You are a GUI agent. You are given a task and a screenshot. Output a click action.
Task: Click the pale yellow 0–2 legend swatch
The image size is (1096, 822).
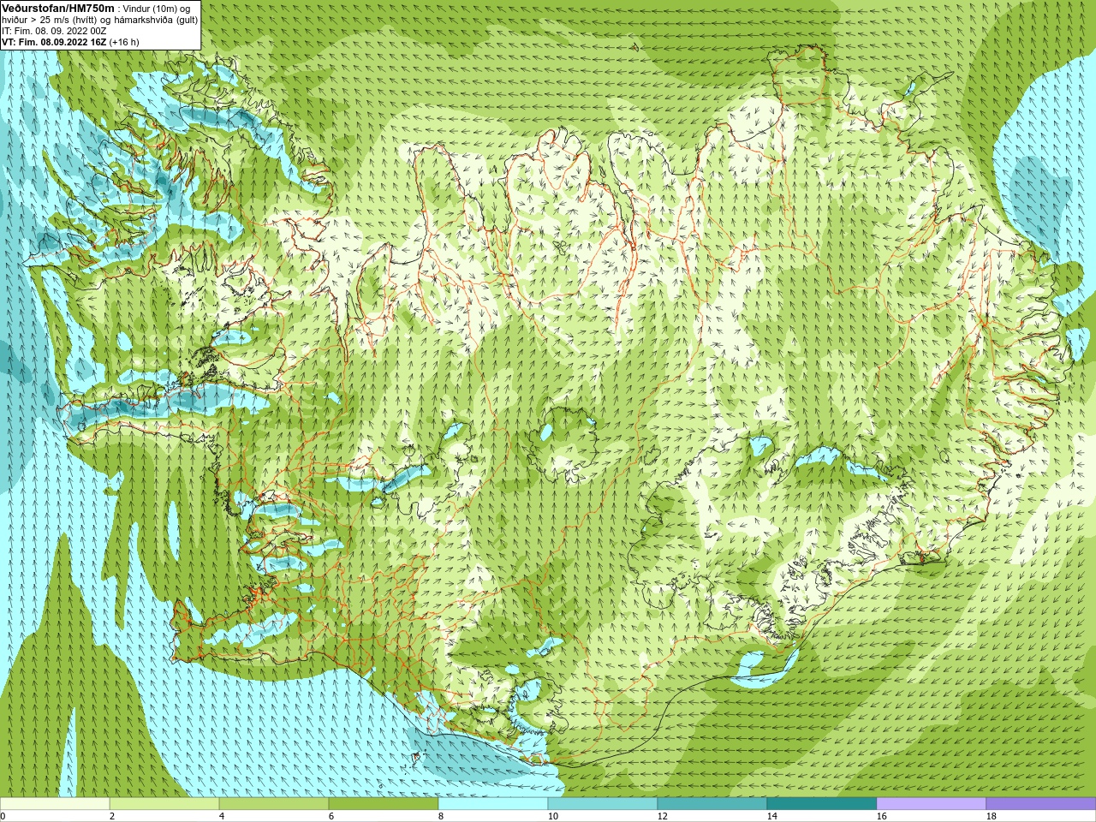55,804
